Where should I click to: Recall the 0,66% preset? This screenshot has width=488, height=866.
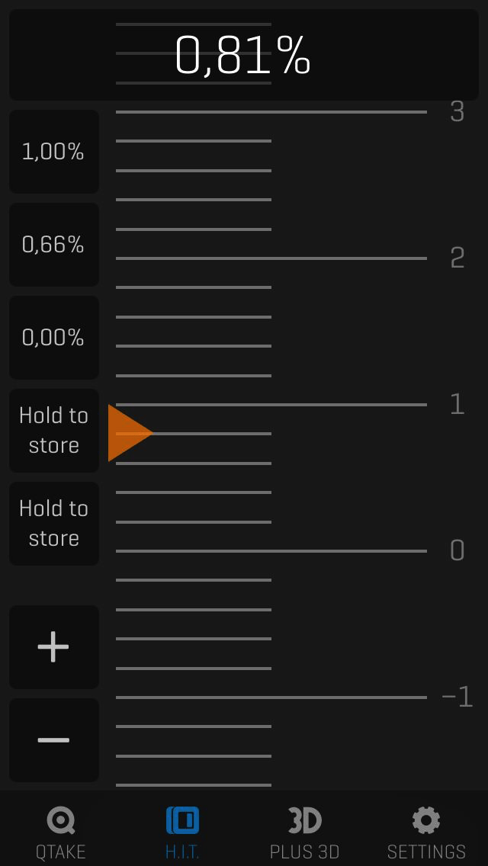pos(53,245)
